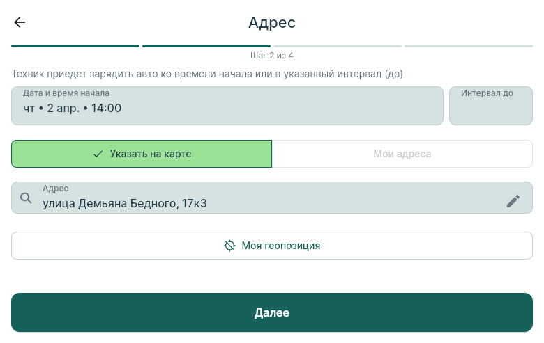Open the Дата и время начала picker
The height and width of the screenshot is (343, 544).
(x=227, y=106)
